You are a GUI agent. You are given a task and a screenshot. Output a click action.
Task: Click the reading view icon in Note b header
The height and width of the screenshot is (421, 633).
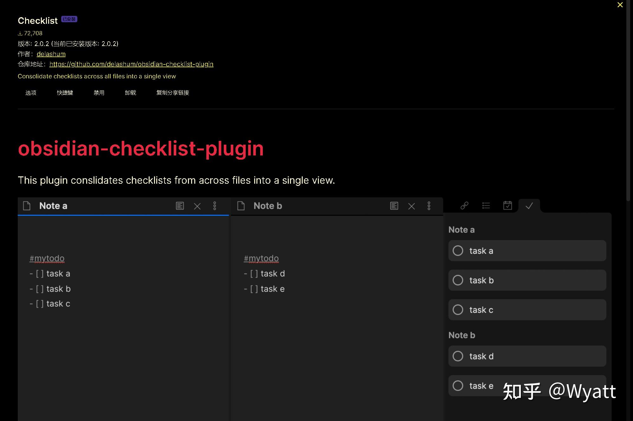[x=394, y=206]
